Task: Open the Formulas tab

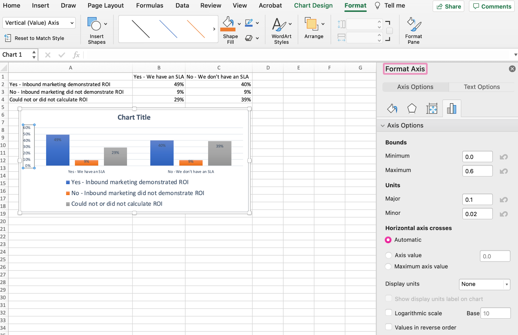Action: (x=150, y=6)
